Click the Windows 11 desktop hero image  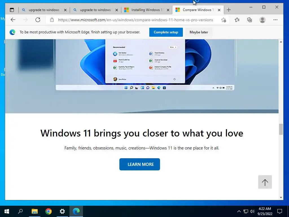point(142,76)
